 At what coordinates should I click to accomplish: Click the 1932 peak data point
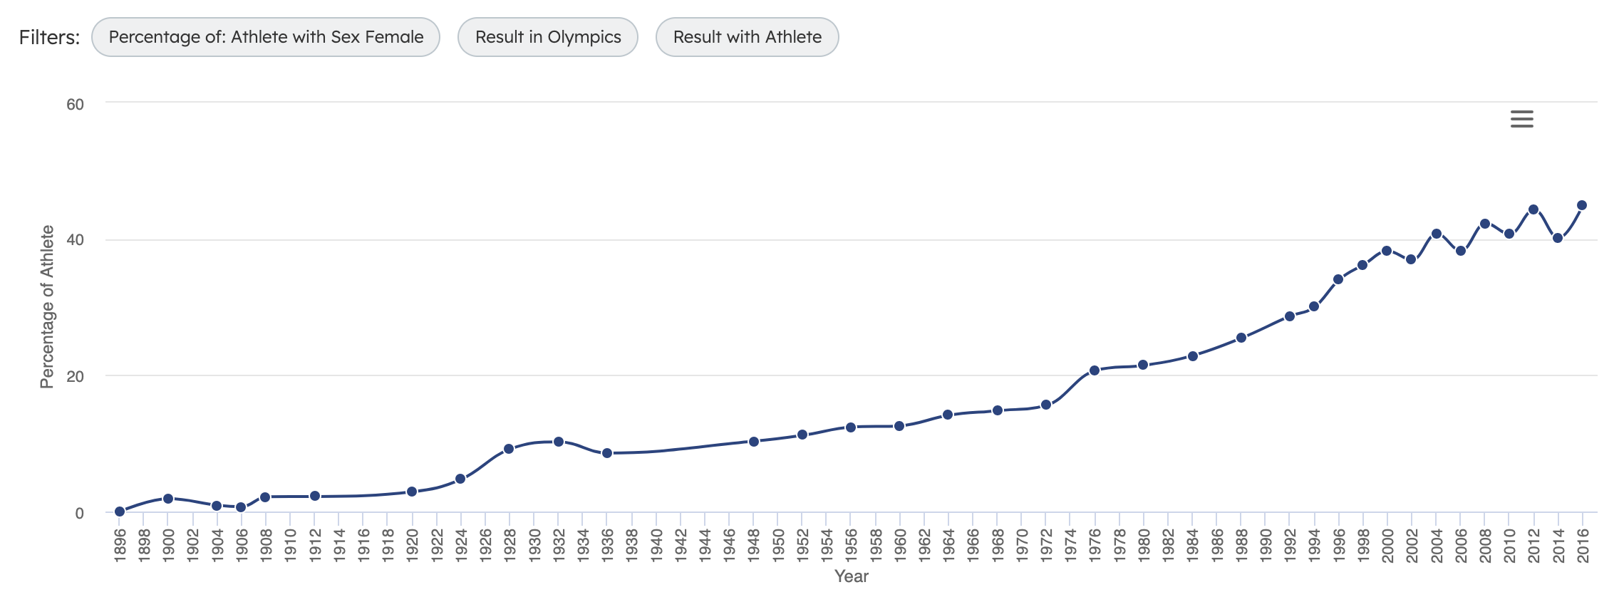(557, 442)
